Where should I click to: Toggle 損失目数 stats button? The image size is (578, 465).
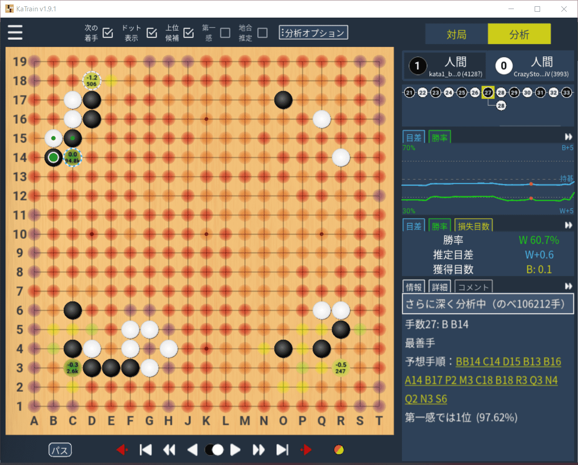tap(473, 226)
